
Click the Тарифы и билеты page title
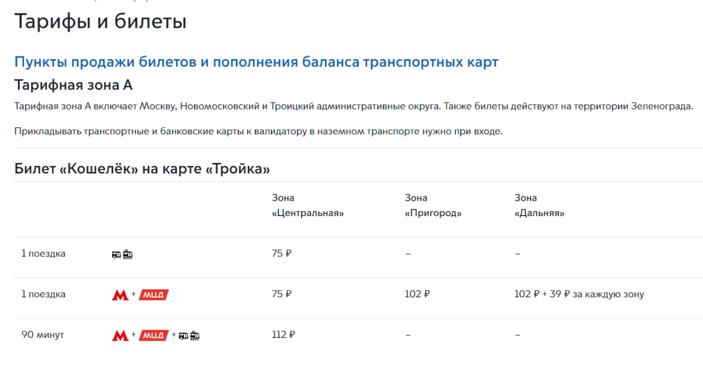[x=101, y=22]
